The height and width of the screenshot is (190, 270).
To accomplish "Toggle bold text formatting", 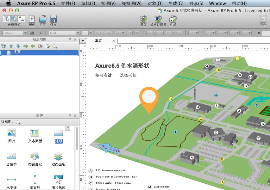I will 97,33.
